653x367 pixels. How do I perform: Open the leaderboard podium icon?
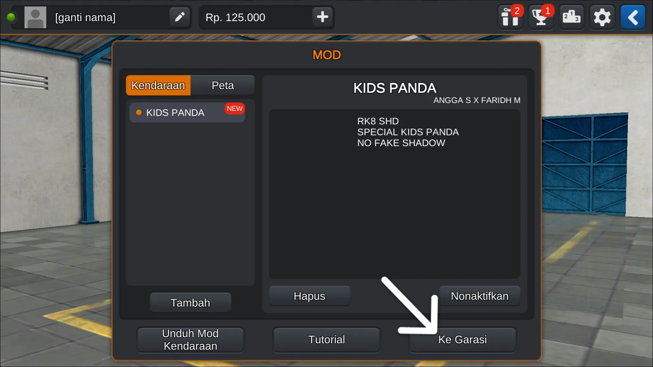coord(571,17)
